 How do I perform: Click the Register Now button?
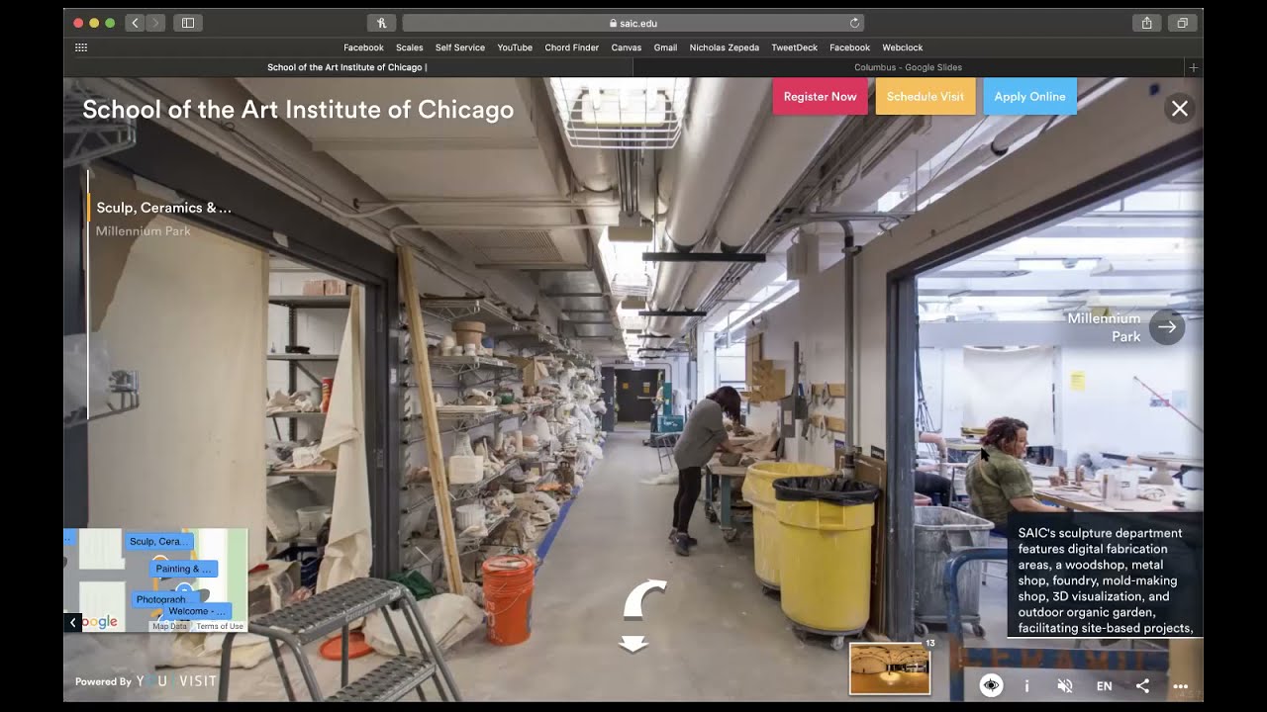point(820,97)
